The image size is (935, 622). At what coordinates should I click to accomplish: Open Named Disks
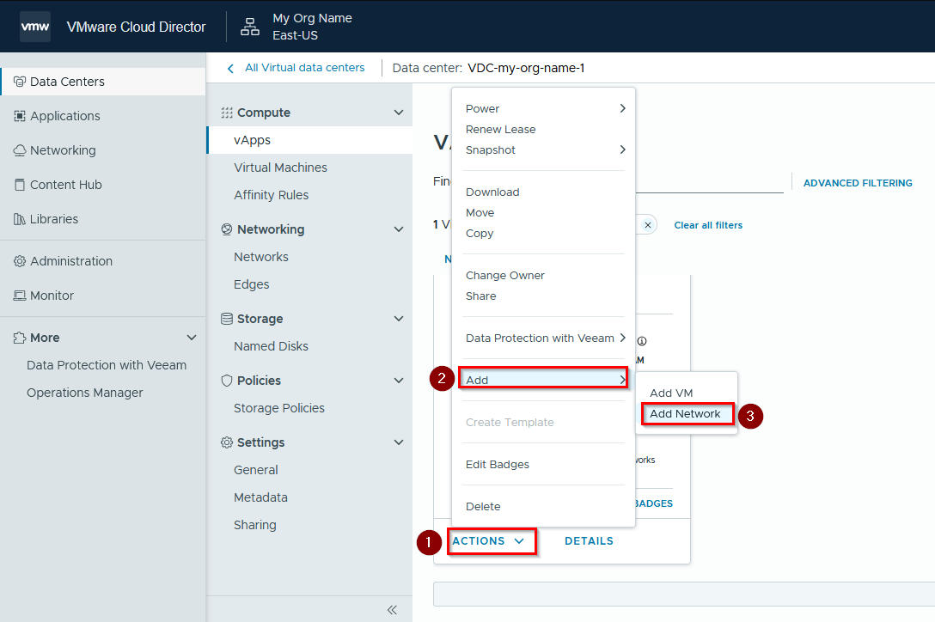click(271, 346)
